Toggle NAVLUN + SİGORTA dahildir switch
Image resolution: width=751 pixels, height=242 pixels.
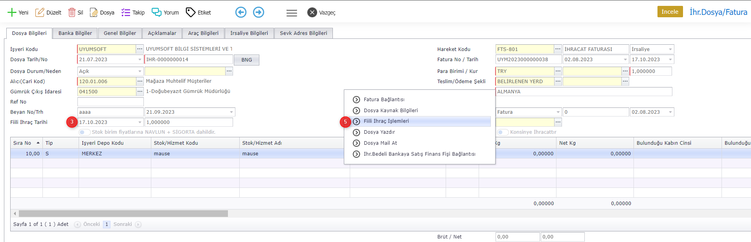click(x=84, y=132)
